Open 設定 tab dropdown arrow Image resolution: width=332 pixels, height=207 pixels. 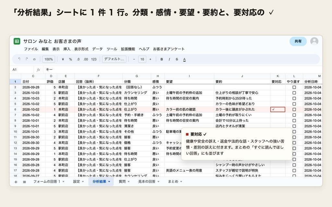click(83, 182)
